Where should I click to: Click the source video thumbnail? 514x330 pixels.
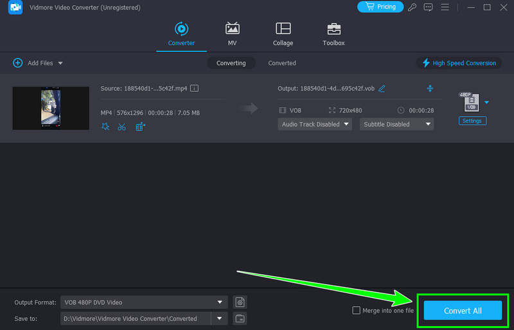click(x=51, y=108)
